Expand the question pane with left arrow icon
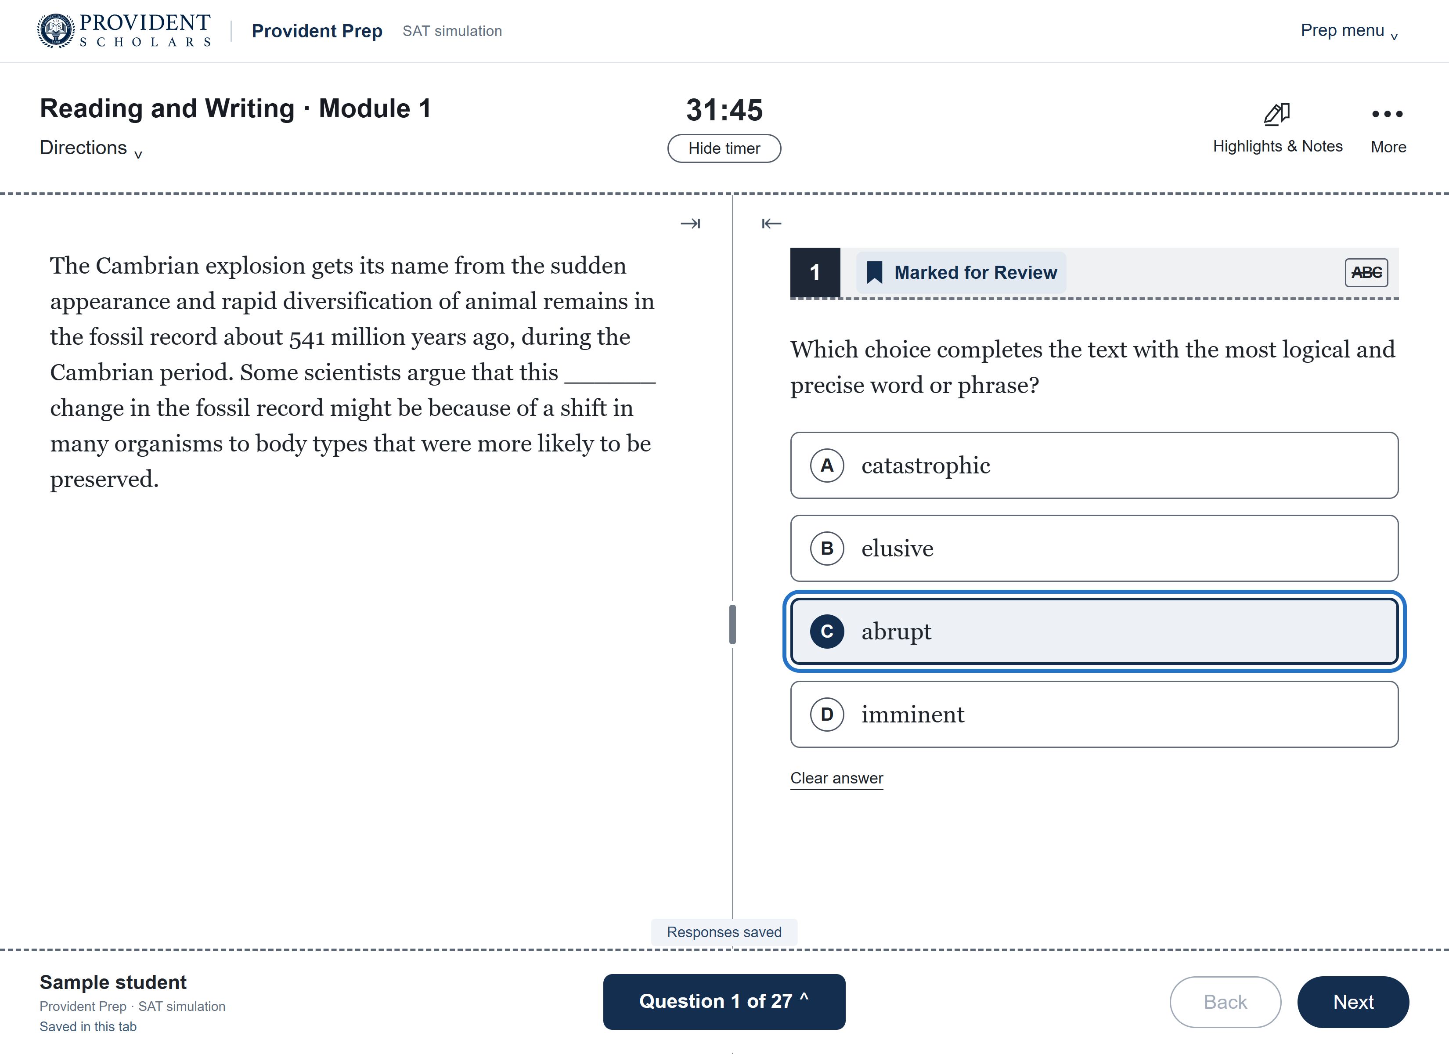 771,224
